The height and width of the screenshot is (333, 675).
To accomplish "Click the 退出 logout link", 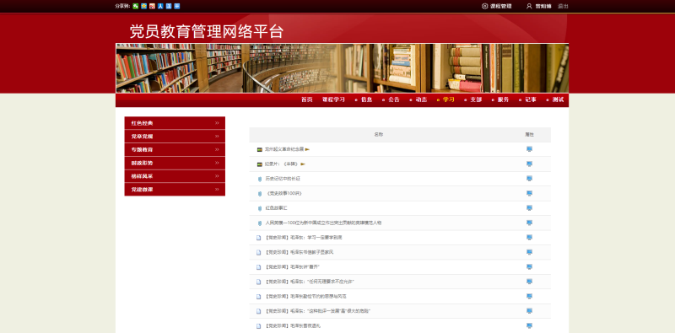I will (x=563, y=6).
